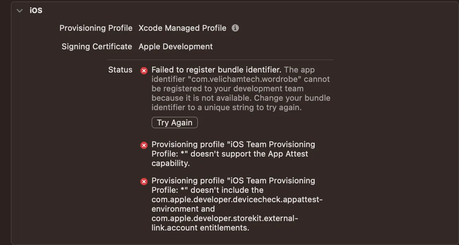Image resolution: width=459 pixels, height=245 pixels.
Task: Click the separator line above Status
Action: pos(220,60)
